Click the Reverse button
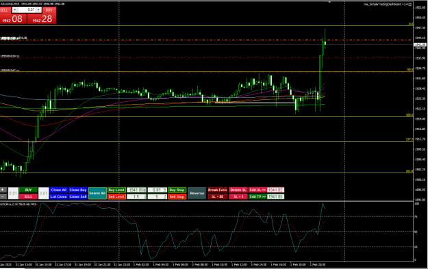Image resolution: width=428 pixels, height=269 pixels. click(x=197, y=193)
